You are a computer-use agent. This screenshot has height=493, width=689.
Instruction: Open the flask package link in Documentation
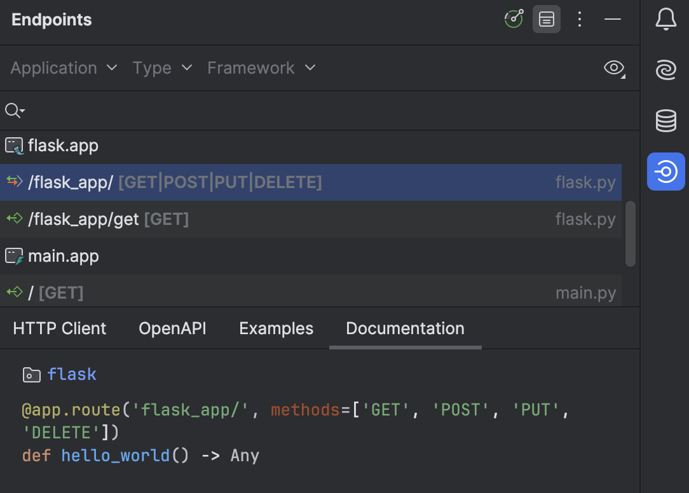point(72,374)
